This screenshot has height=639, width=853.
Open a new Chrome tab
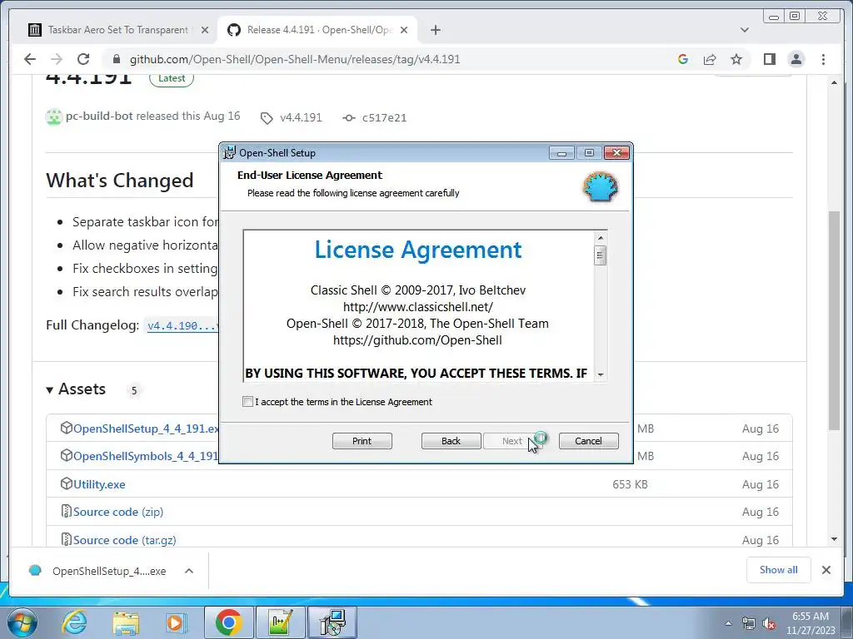[x=435, y=30]
